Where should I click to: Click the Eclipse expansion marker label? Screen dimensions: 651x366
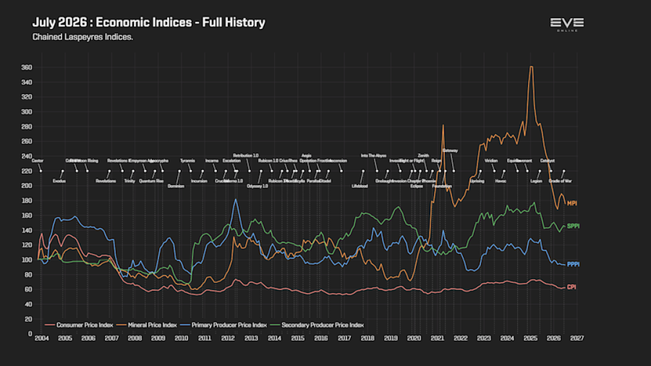417,186
